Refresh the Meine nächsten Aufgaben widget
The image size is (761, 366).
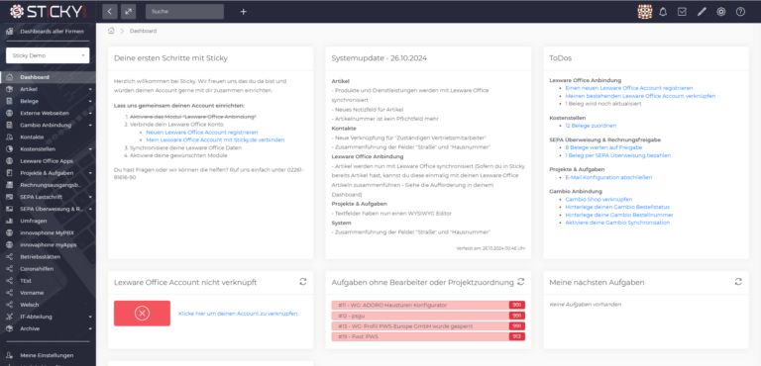point(738,281)
